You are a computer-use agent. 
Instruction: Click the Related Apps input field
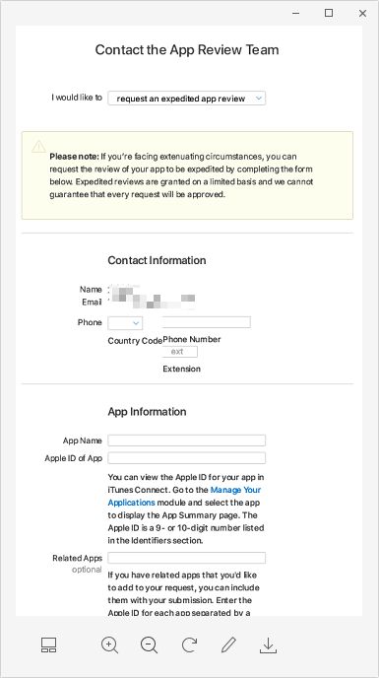187,558
